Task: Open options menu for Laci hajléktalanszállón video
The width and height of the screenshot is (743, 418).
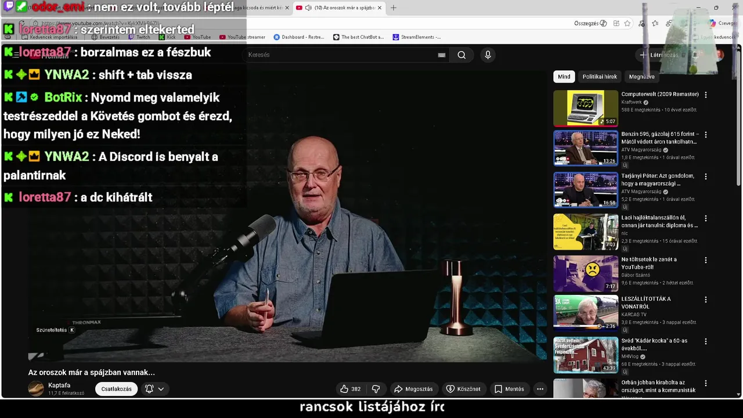Action: tap(706, 218)
